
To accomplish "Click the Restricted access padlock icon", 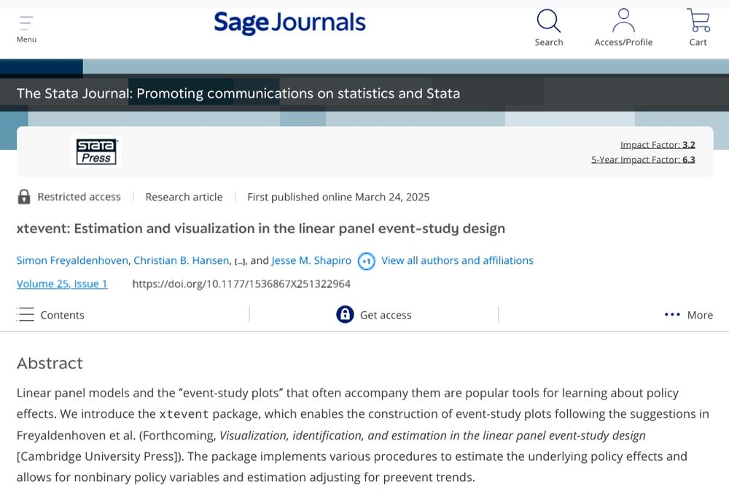I will click(24, 197).
